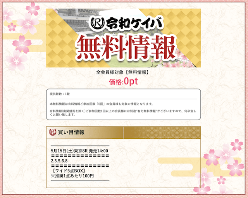The height and width of the screenshot is (198, 248).
Task: Click the 買い目情報 section header
Action: click(x=71, y=132)
